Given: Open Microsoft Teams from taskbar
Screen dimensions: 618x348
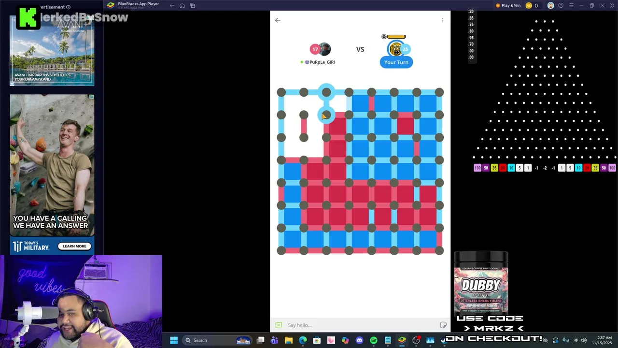Looking at the screenshot, I should (275, 340).
